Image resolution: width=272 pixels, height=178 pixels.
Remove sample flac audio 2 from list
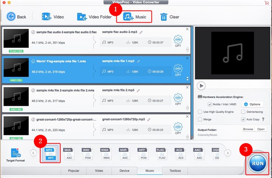point(187,29)
